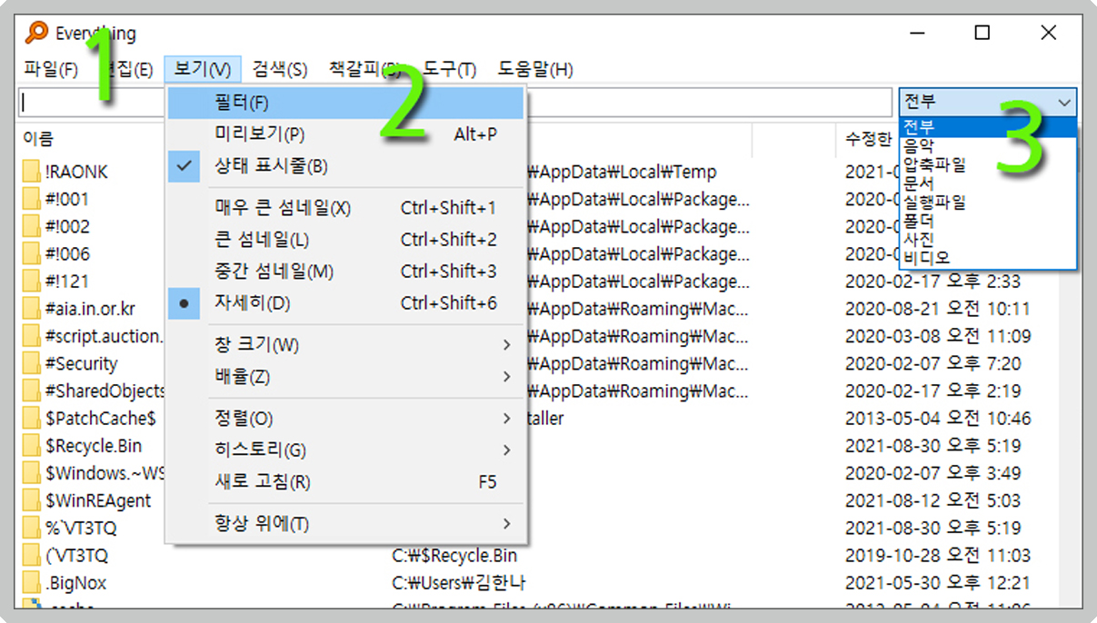The width and height of the screenshot is (1097, 623).
Task: Open the 도움말(H) menu
Action: [x=535, y=69]
